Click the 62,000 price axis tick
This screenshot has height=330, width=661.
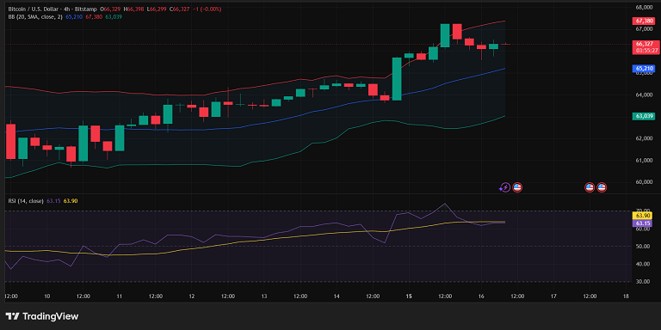[645, 138]
